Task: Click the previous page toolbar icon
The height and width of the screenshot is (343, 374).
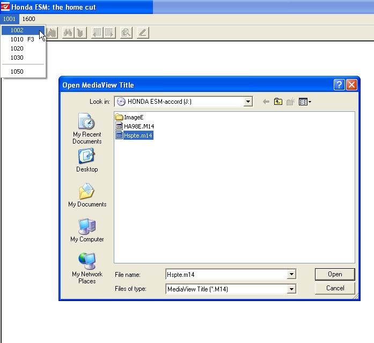Action: coord(97,33)
